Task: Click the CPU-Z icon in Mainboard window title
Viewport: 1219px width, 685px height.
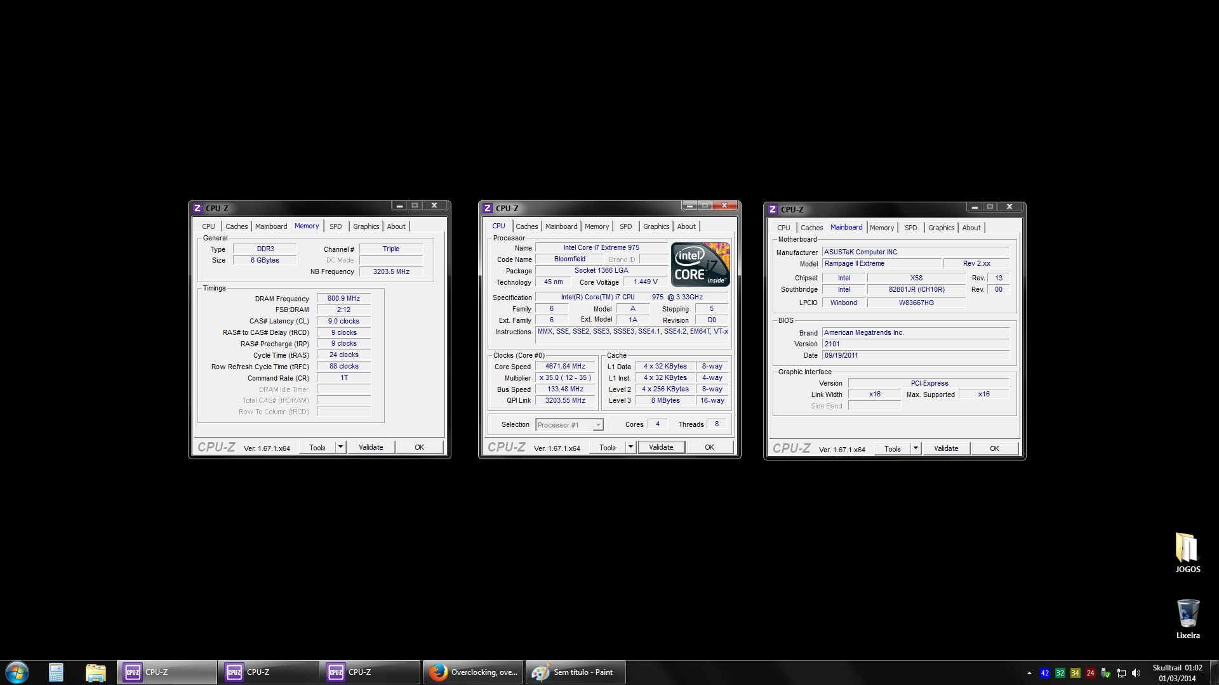Action: pyautogui.click(x=773, y=209)
